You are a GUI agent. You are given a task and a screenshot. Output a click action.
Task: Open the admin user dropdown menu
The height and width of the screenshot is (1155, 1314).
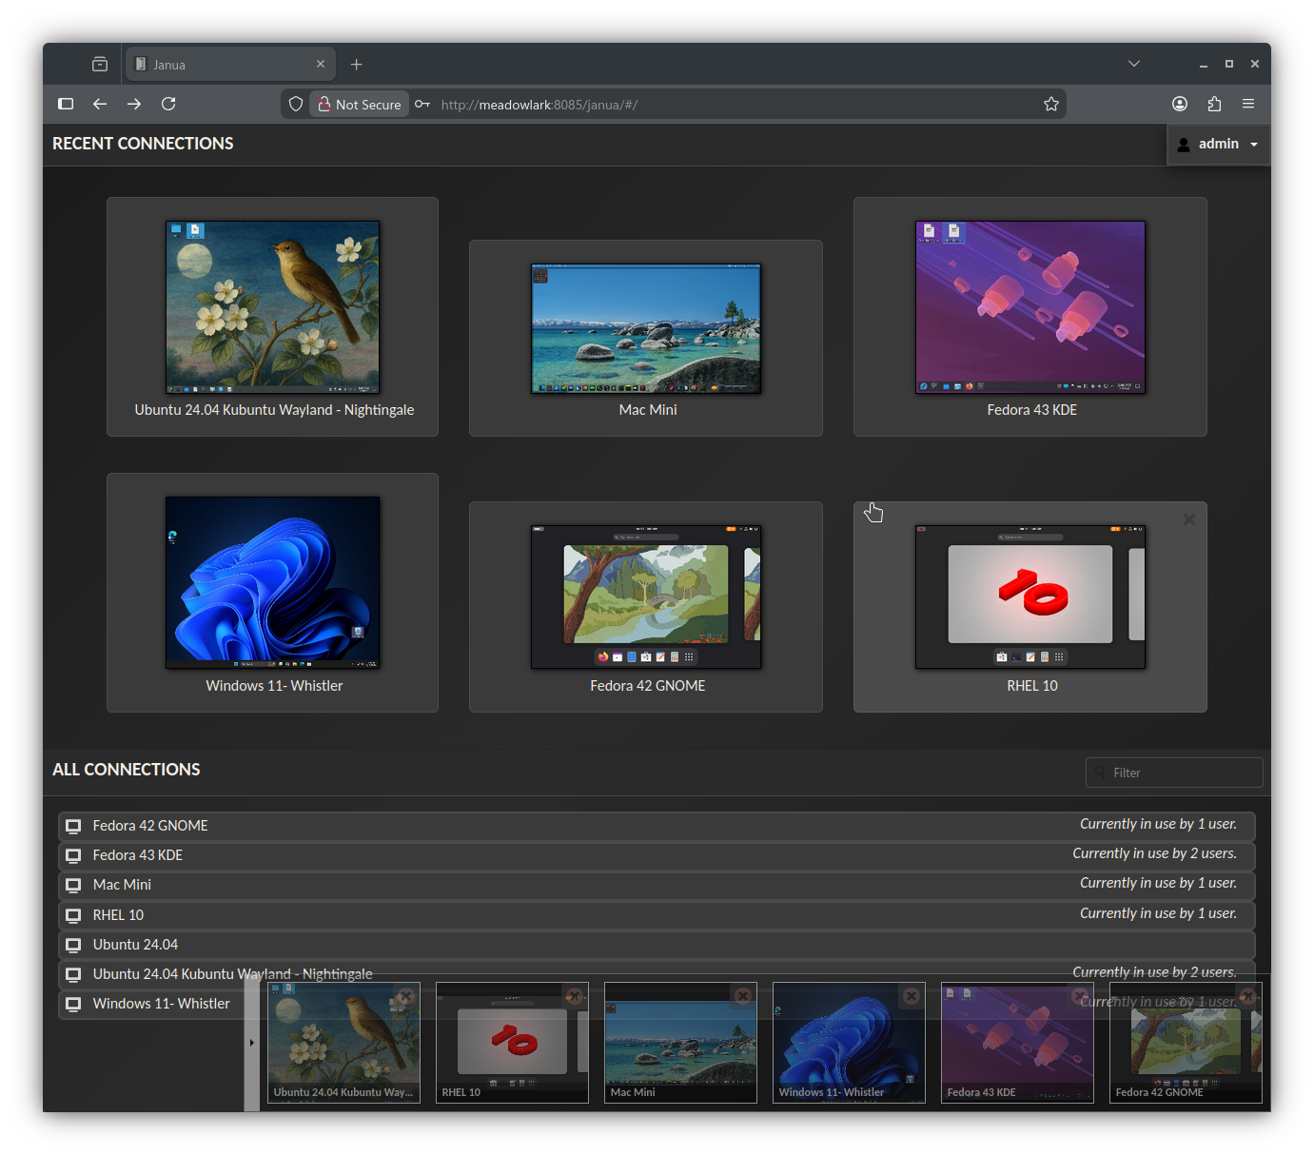coord(1218,144)
